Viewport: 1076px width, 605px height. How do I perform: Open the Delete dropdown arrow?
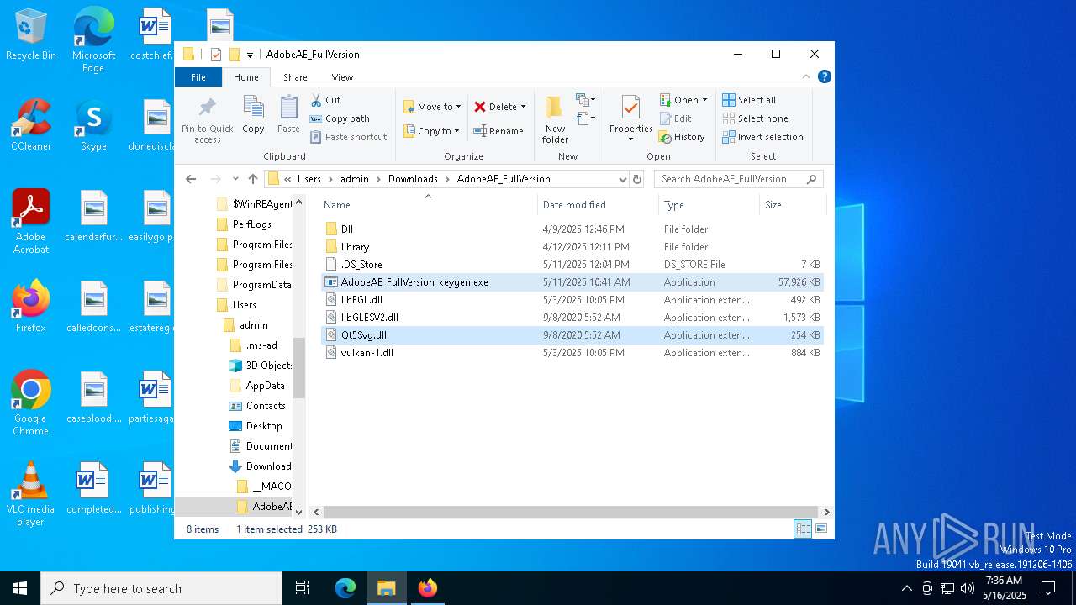[523, 107]
